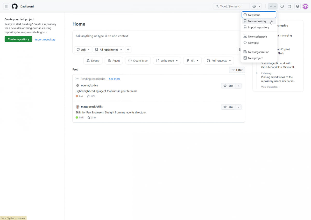Image resolution: width=311 pixels, height=220 pixels.
Task: Click the Agent suggestion button
Action: point(114,61)
